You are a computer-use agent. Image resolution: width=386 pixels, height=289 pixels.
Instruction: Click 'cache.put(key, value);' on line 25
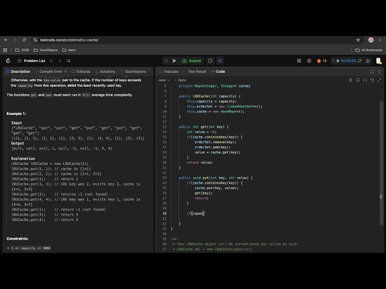pyautogui.click(x=217, y=188)
